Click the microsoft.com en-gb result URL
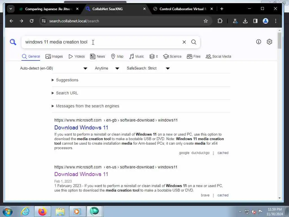The width and height of the screenshot is (289, 217). 116,120
